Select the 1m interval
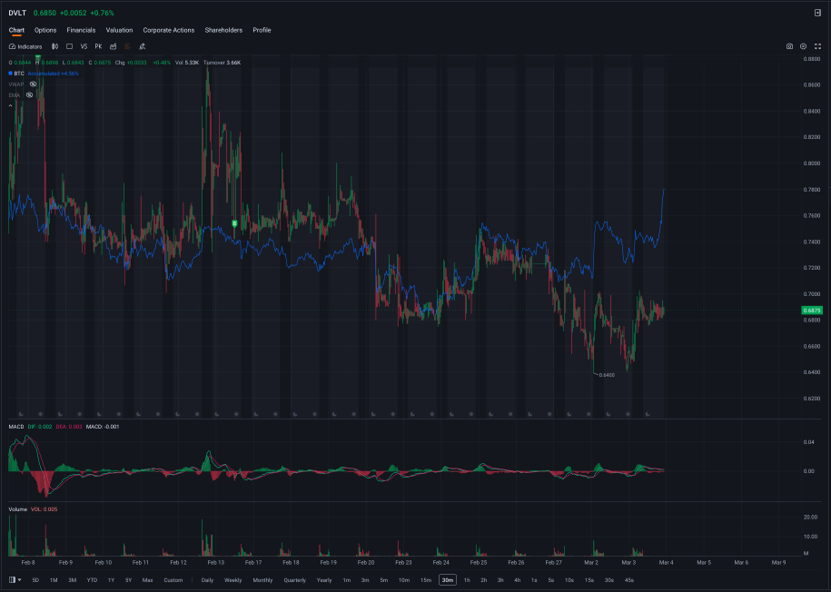Viewport: 831px width, 592px height. [346, 580]
